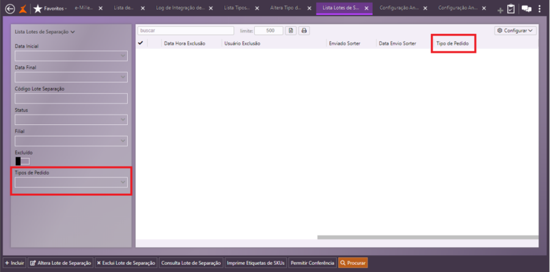
Task: Click Exclui Lote de Separação button
Action: click(126, 263)
